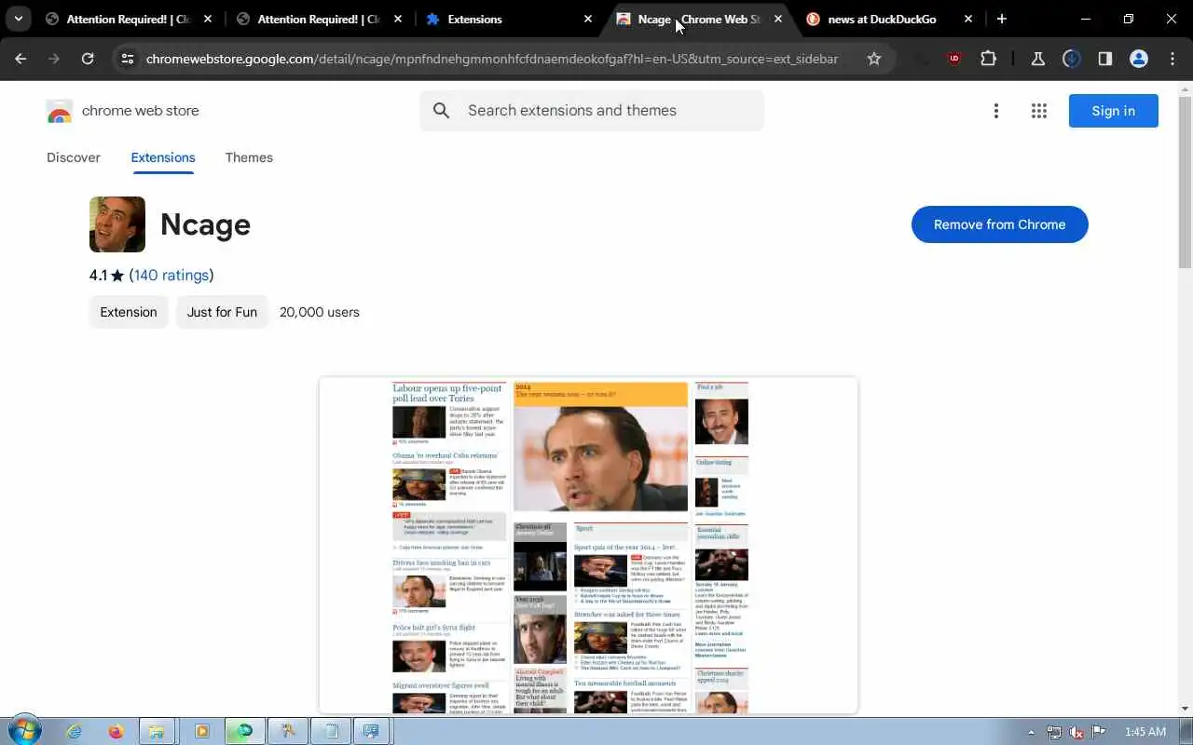Expand the tab search dropdown arrow
This screenshot has width=1193, height=745.
(x=18, y=19)
